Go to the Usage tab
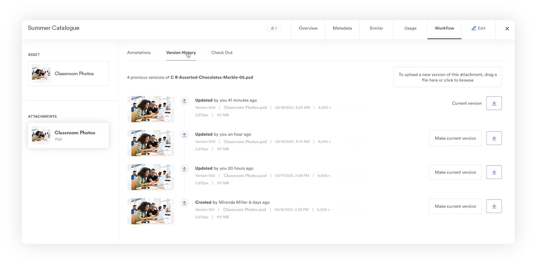 coord(410,28)
